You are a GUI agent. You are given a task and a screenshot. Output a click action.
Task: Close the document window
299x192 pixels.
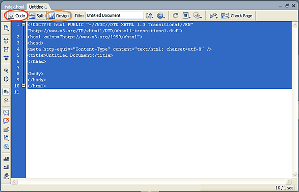coord(294,6)
